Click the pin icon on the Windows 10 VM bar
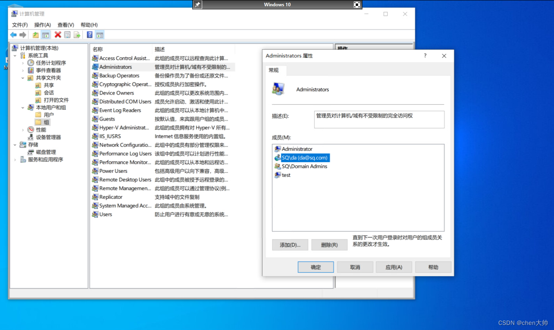554x330 pixels. pos(198,5)
